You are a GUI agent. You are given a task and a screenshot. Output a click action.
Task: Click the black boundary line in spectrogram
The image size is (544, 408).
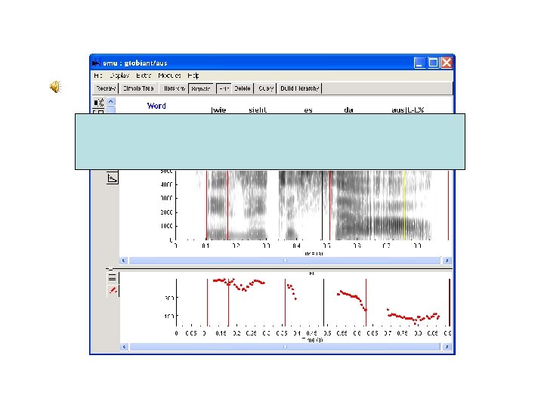[323, 205]
